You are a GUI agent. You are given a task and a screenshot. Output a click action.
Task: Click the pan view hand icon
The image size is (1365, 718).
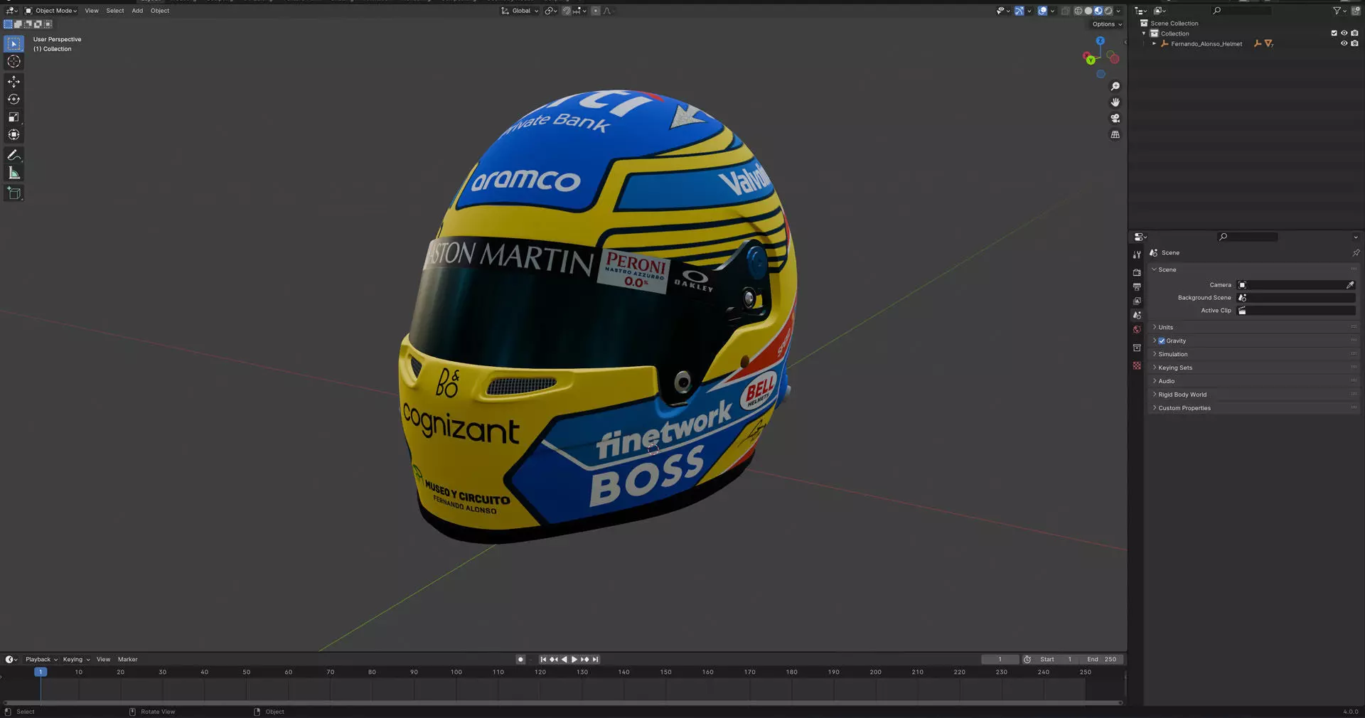[1115, 102]
